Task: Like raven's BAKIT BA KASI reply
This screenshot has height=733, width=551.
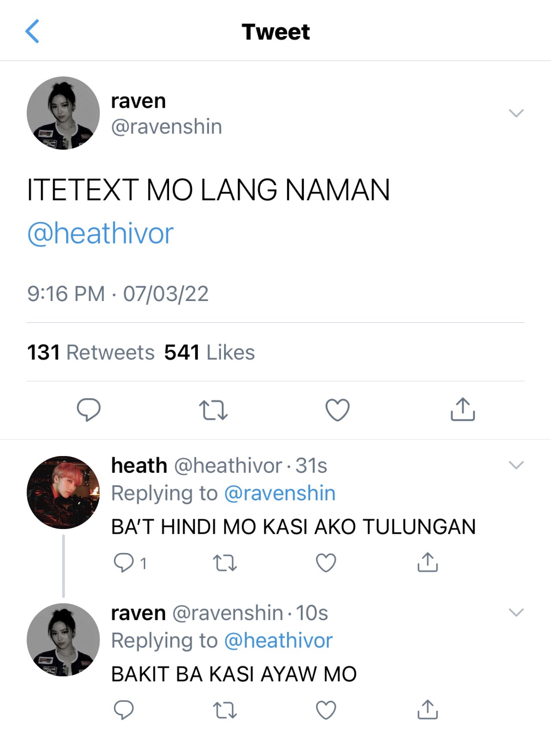Action: 326,710
